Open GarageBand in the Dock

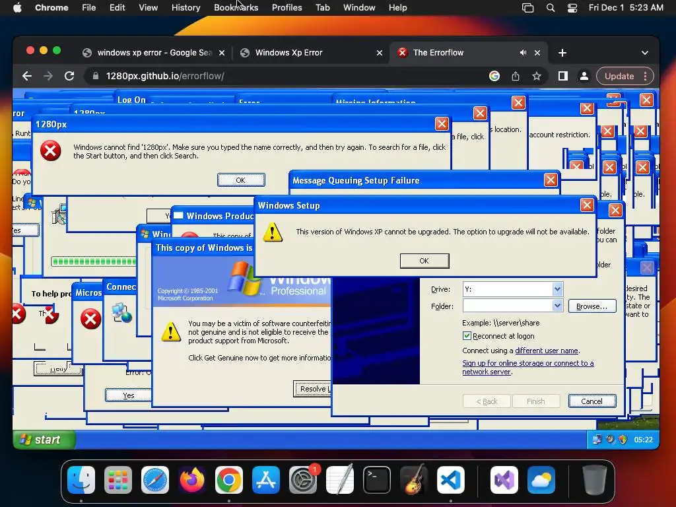pos(414,480)
